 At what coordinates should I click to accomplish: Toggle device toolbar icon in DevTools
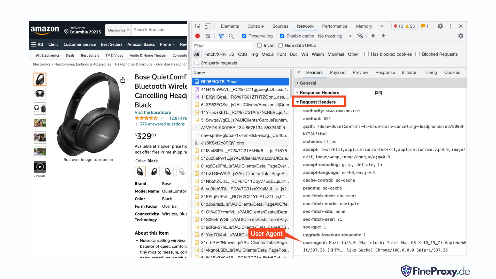pos(207,26)
